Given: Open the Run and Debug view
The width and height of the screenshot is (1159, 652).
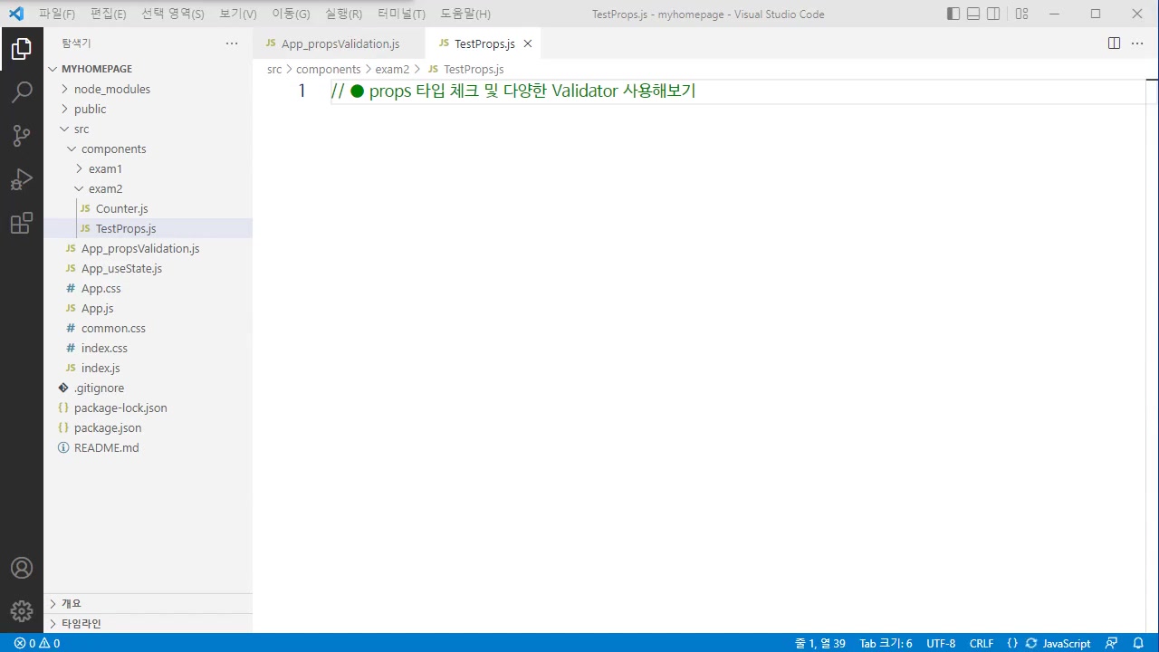Looking at the screenshot, I should point(22,179).
